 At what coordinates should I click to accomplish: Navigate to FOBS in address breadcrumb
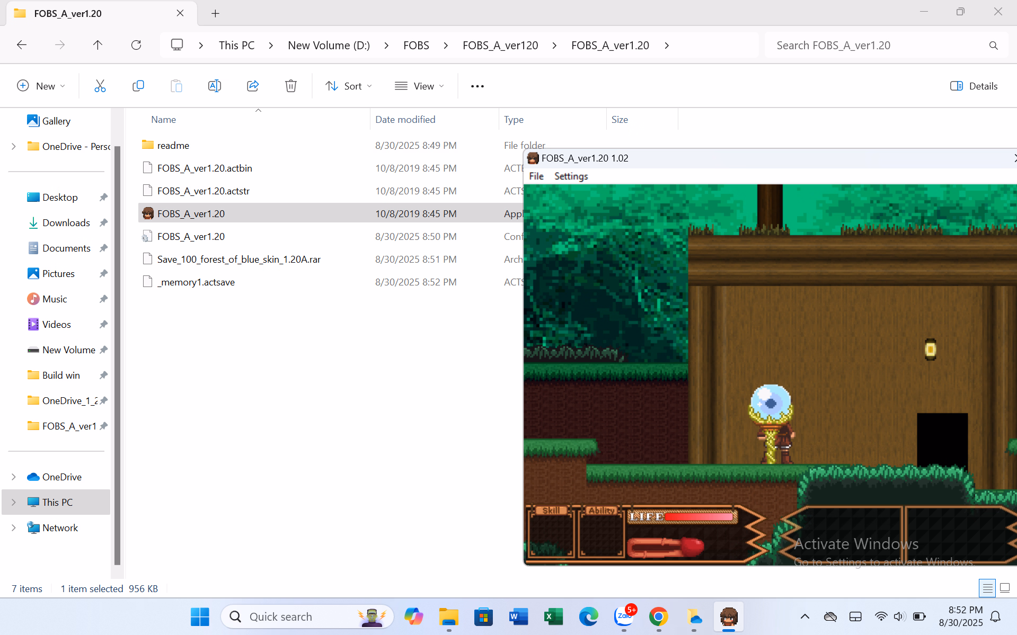click(416, 45)
